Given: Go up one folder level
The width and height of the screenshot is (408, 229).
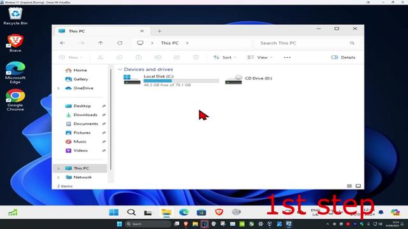Looking at the screenshot, I should [101, 43].
